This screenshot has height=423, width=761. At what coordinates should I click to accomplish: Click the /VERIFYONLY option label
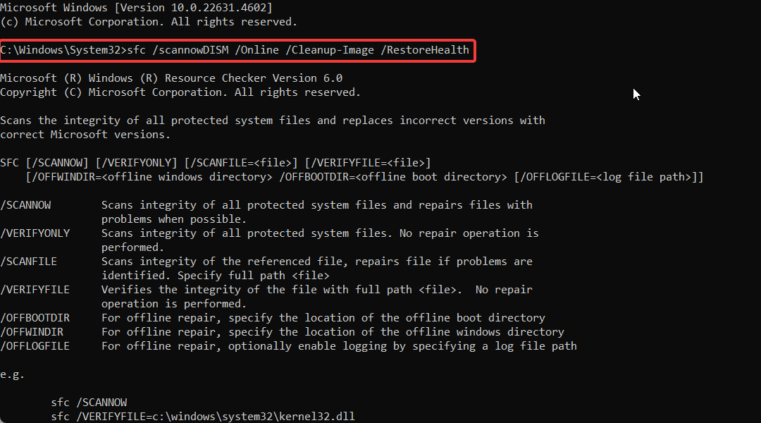point(35,233)
